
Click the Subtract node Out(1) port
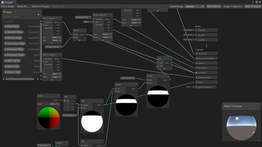[x=137, y=89]
